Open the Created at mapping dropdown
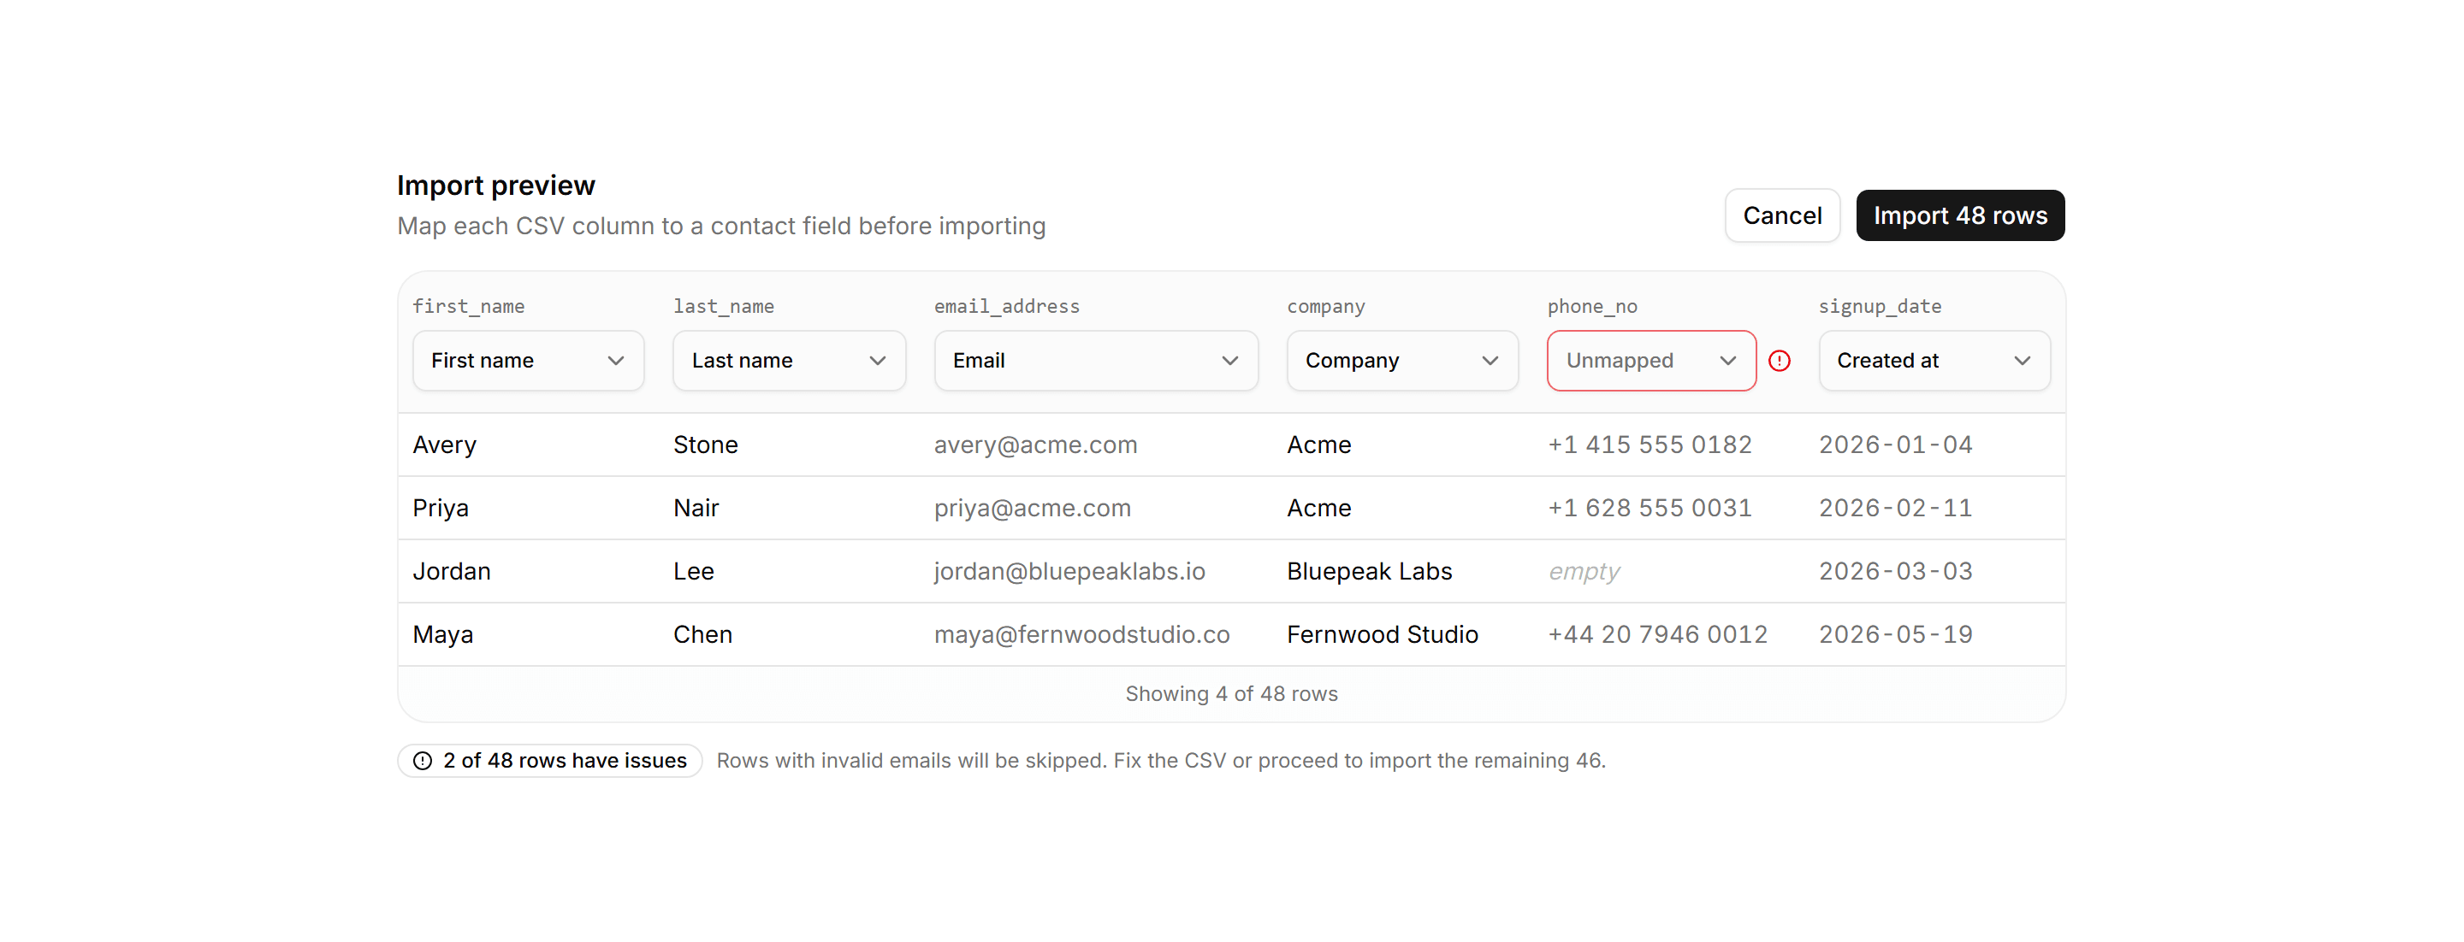 pyautogui.click(x=1934, y=361)
